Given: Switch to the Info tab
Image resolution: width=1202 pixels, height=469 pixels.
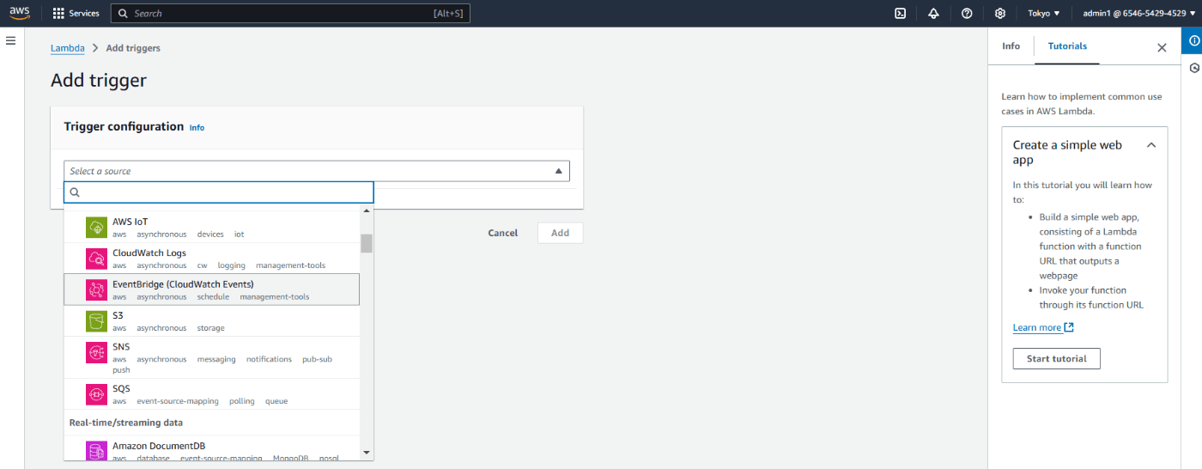Looking at the screenshot, I should pos(1011,46).
